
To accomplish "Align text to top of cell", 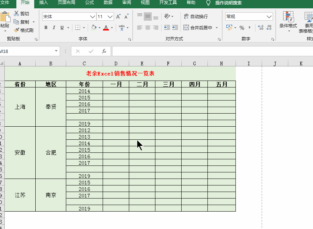I will (140, 16).
